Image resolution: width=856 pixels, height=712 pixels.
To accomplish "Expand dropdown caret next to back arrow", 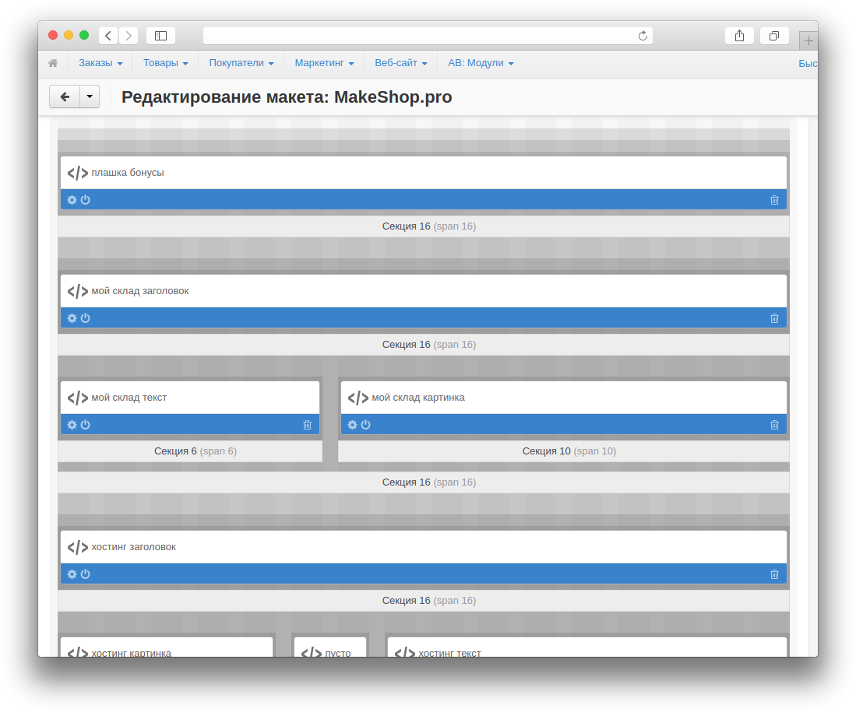I will [x=90, y=96].
